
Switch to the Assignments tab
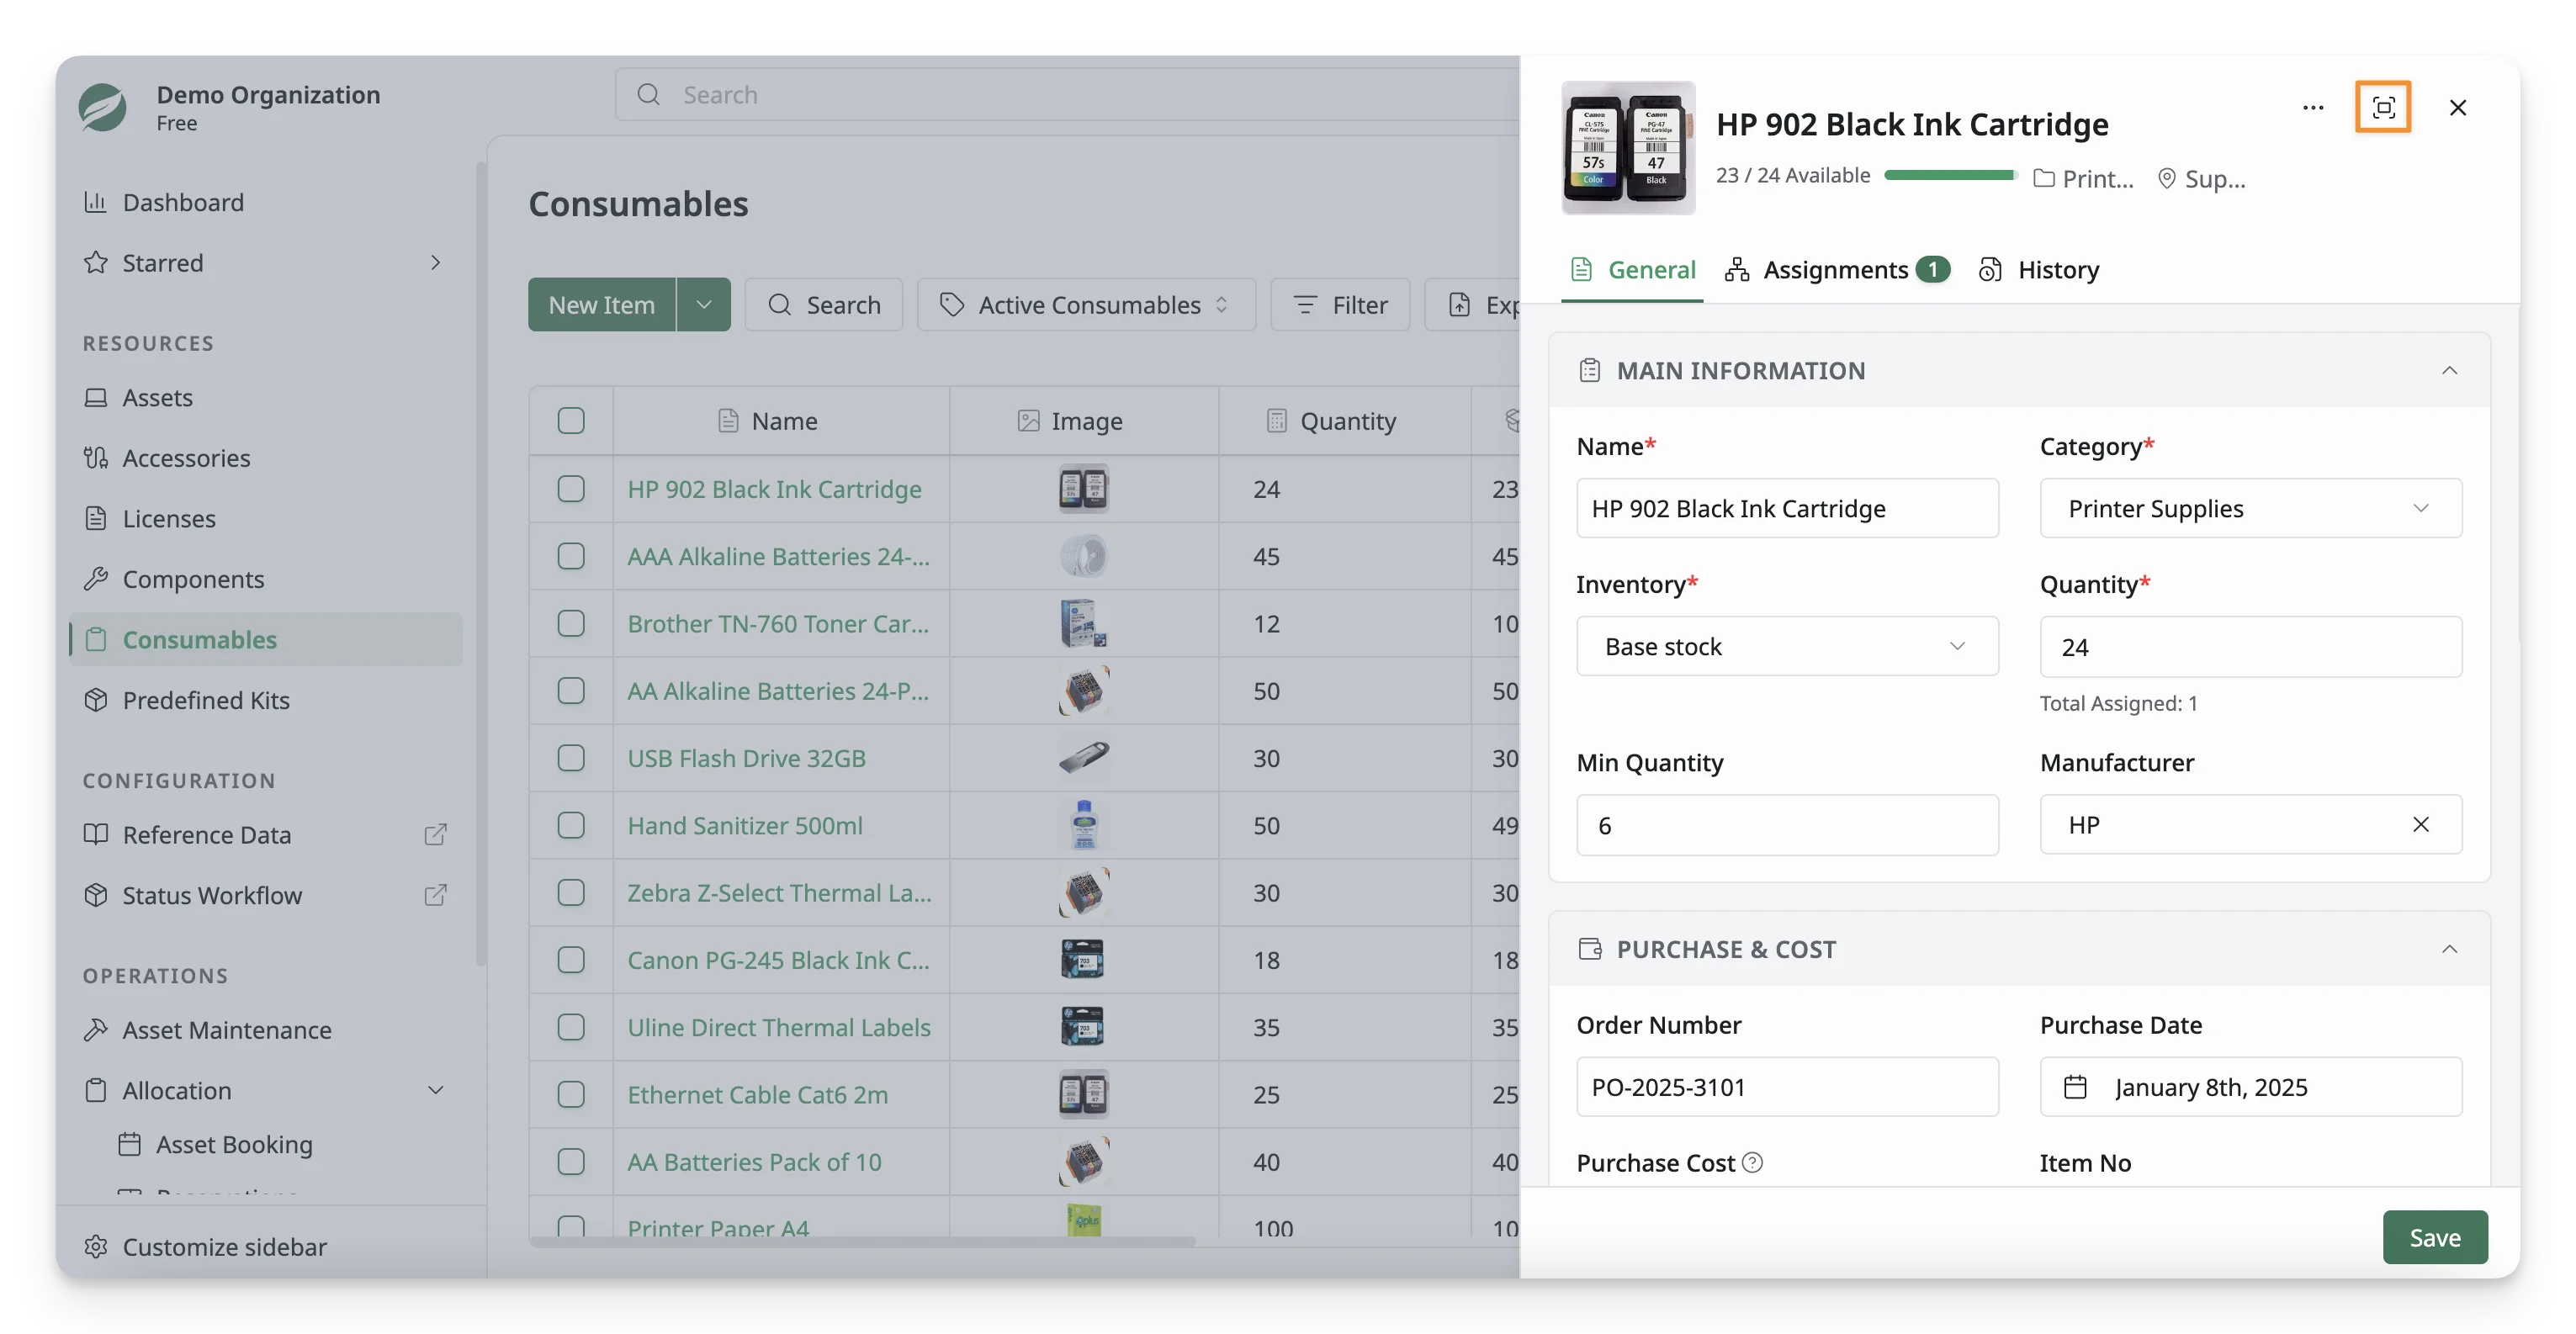[x=1837, y=269]
